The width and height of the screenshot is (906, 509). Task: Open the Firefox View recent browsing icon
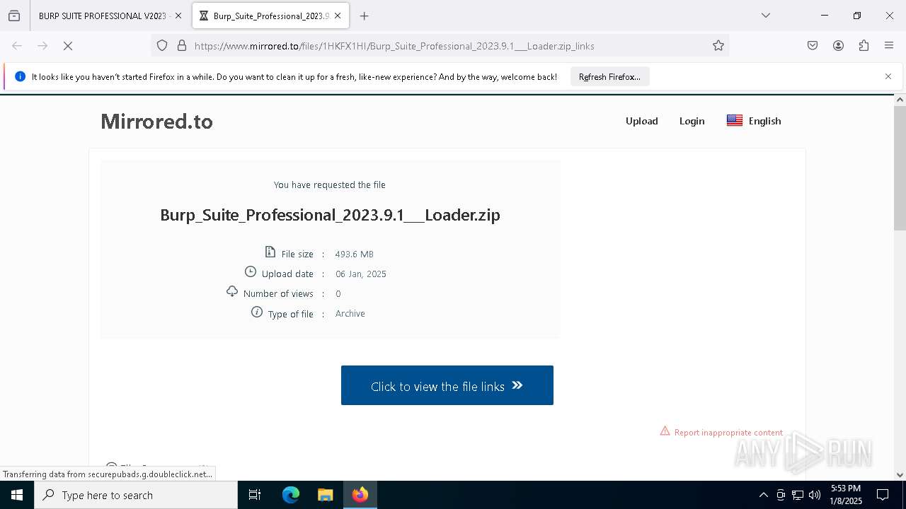(14, 16)
